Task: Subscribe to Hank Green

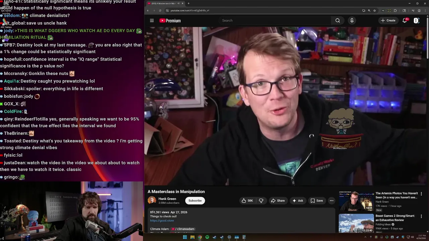Action: (195, 200)
